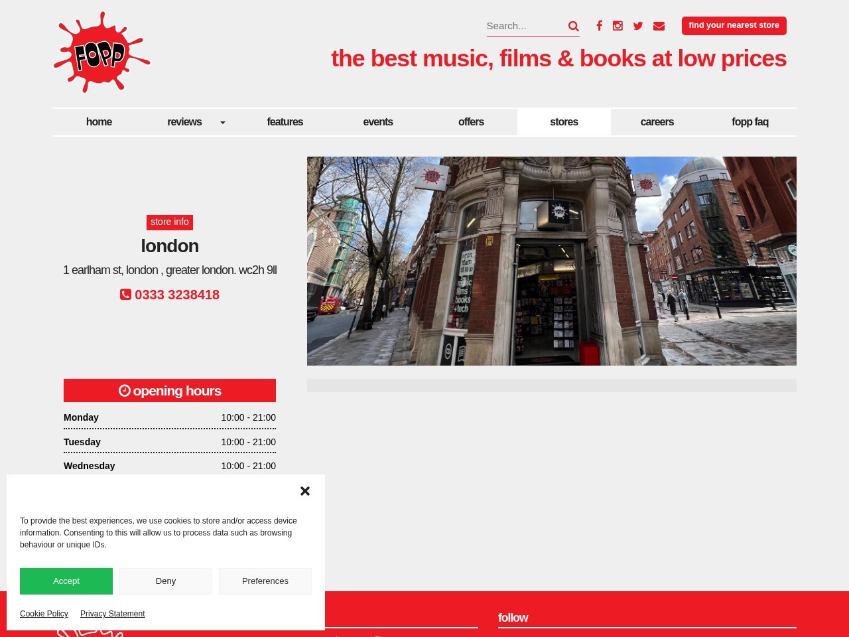Accept the cookie consent
This screenshot has width=849, height=637.
pos(66,581)
